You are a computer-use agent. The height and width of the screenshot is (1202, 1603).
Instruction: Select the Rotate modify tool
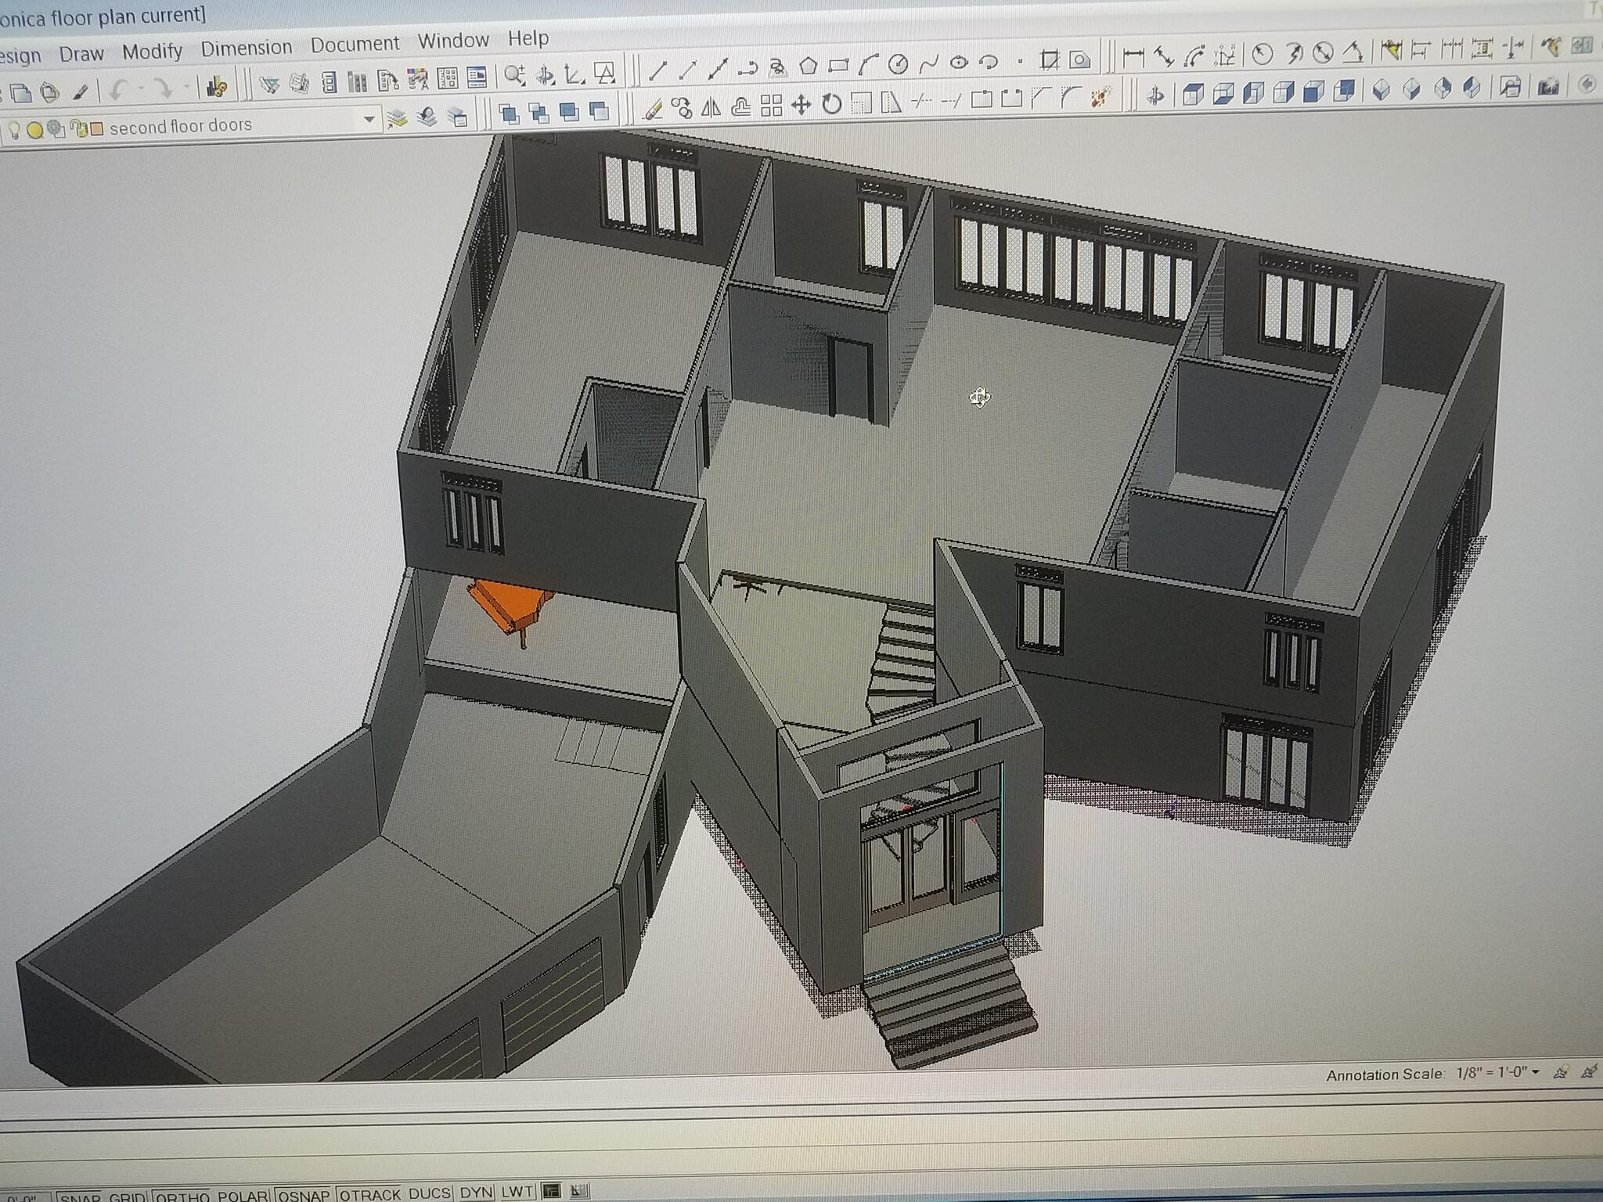(x=831, y=104)
